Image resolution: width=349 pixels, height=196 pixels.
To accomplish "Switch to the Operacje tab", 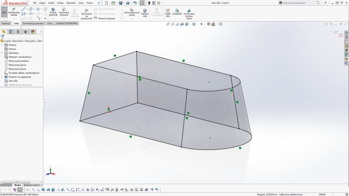I will (6, 23).
